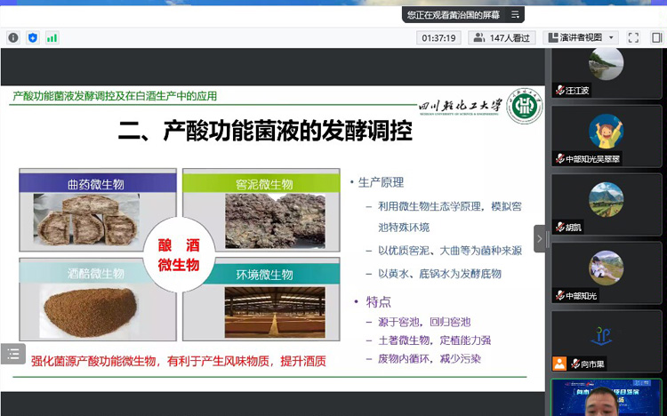This screenshot has height=416, width=667.
Task: Click the 147 viewers count button
Action: tap(502, 38)
